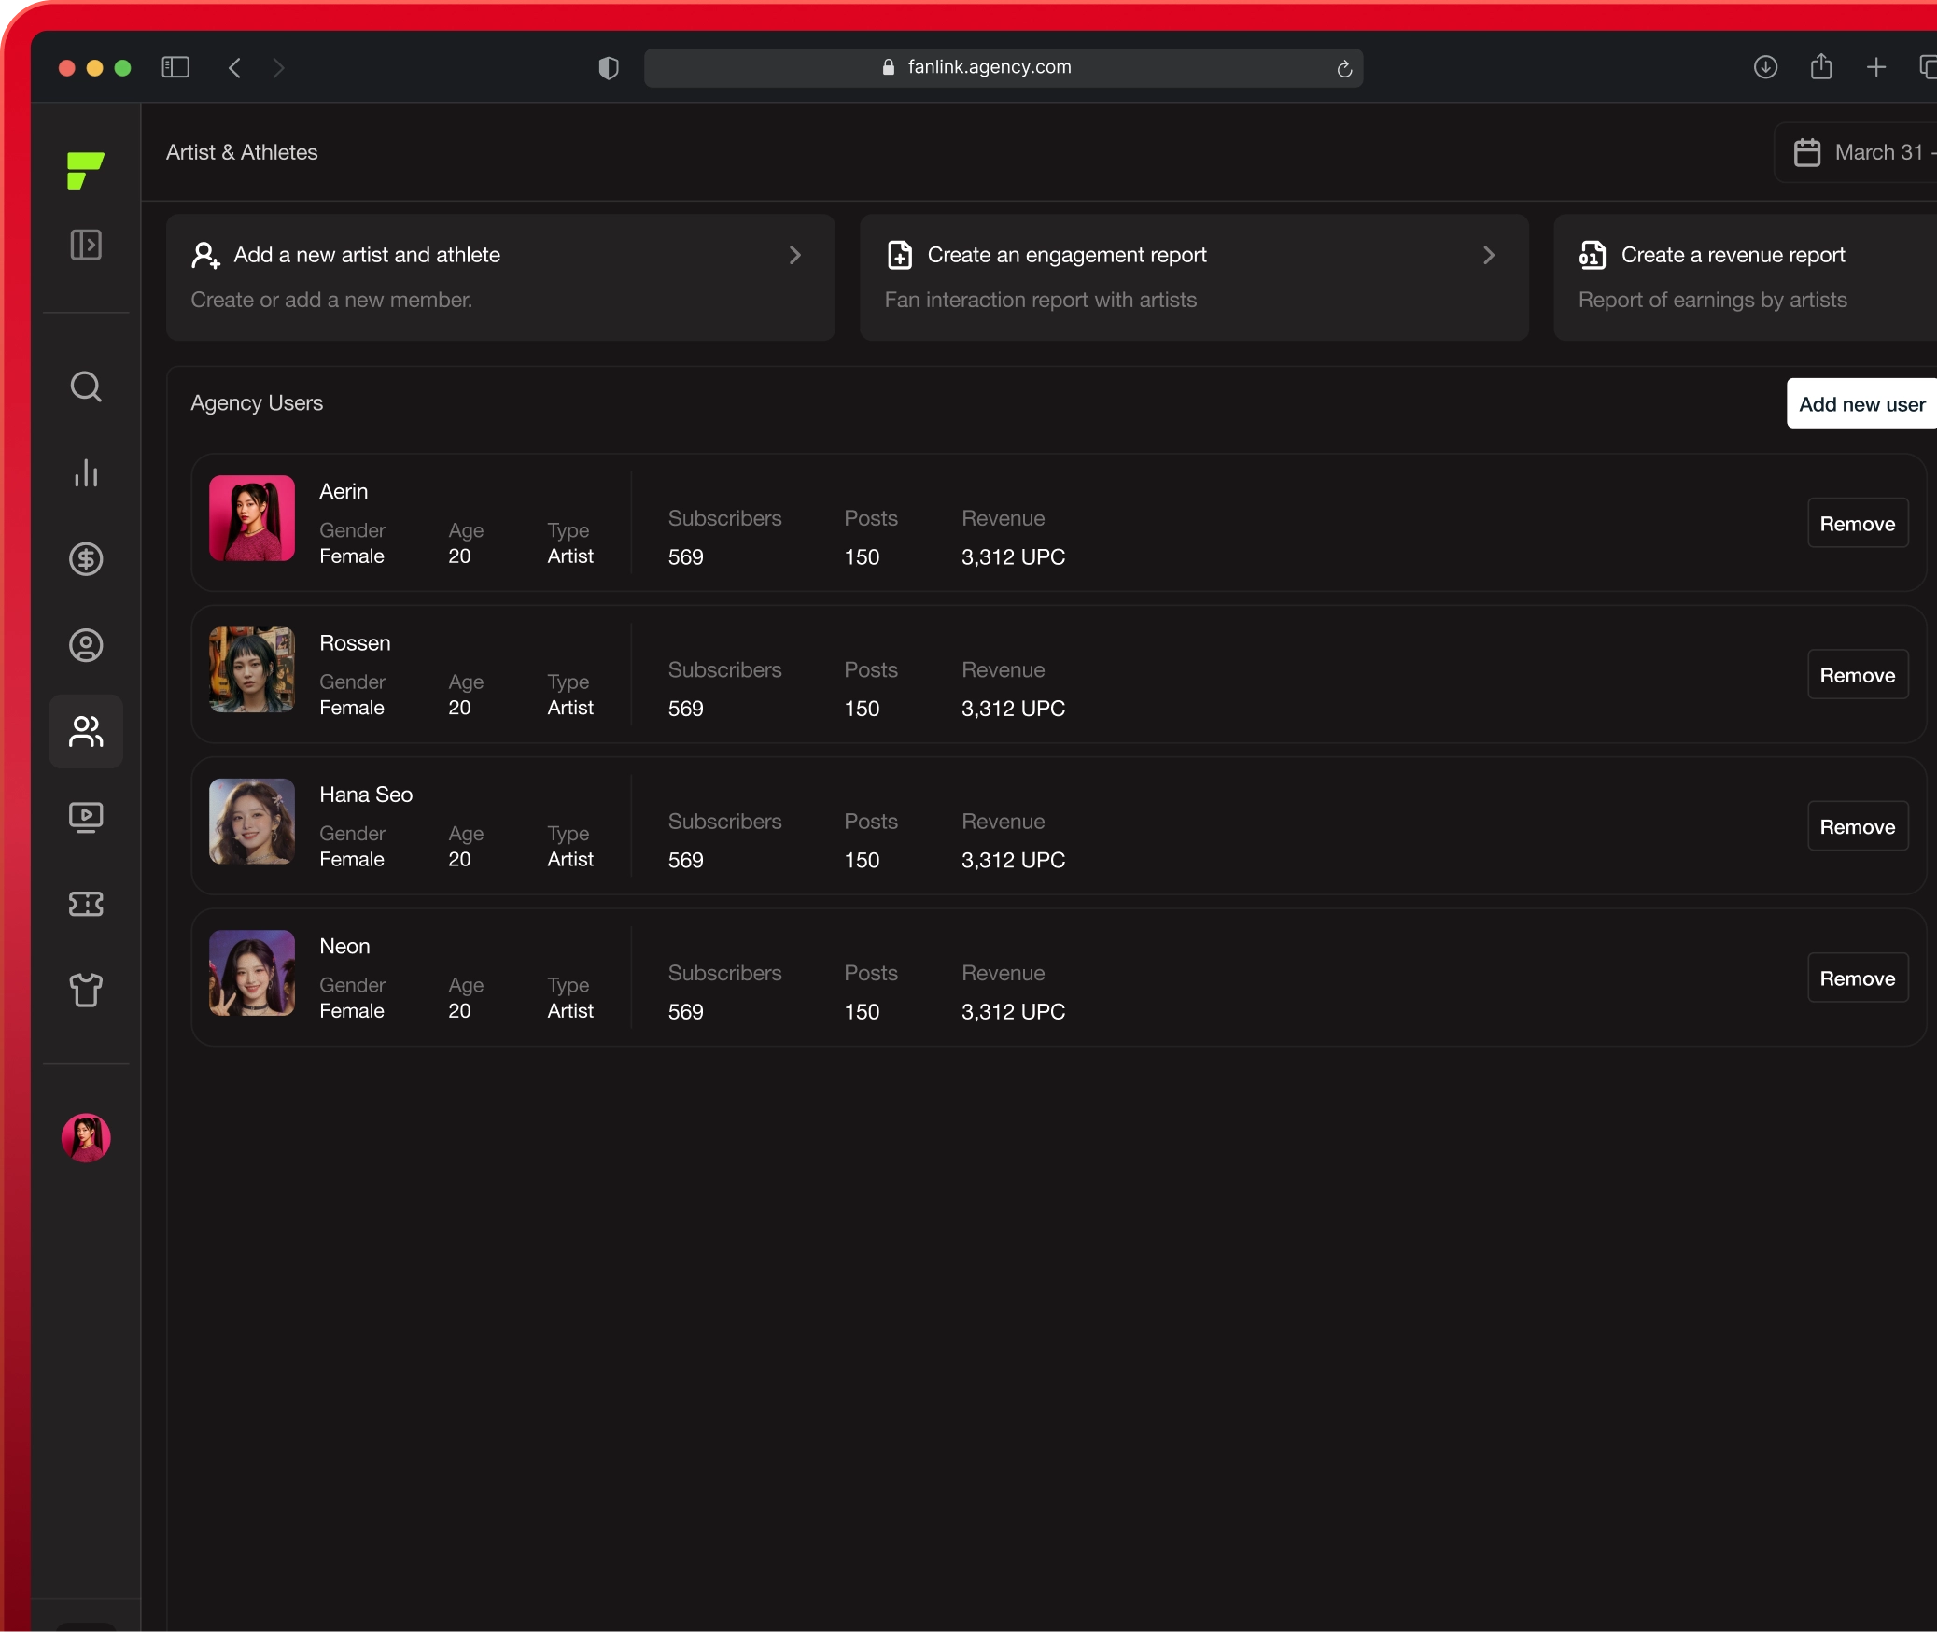Expand the engagement report chevron
Image resolution: width=1937 pixels, height=1632 pixels.
click(1489, 255)
